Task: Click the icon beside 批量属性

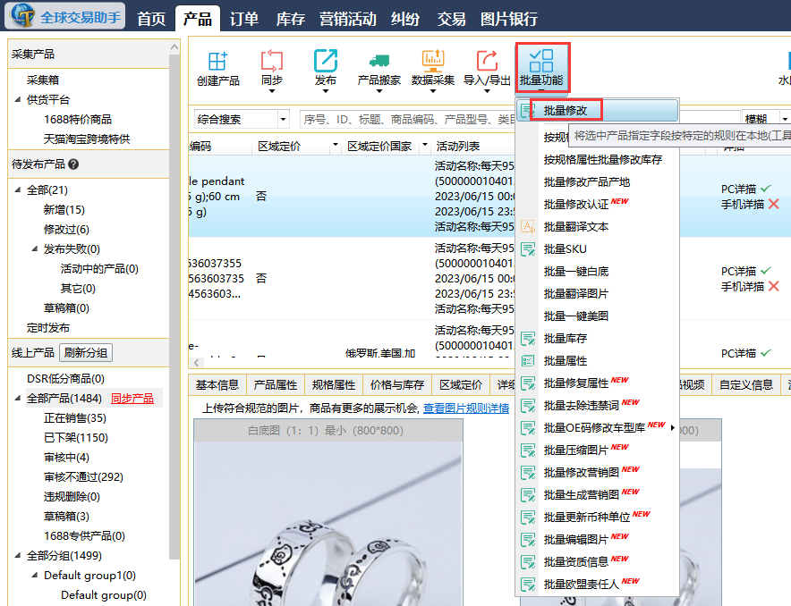Action: point(528,361)
